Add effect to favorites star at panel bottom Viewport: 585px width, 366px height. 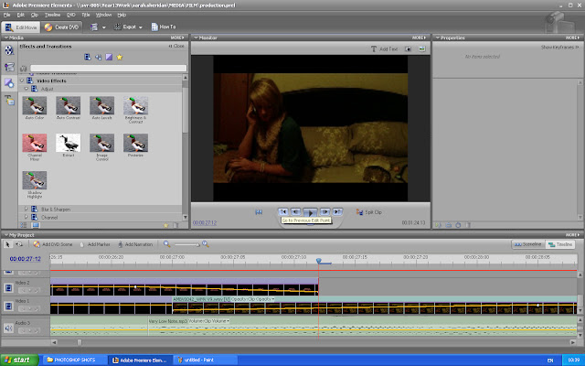pos(166,225)
